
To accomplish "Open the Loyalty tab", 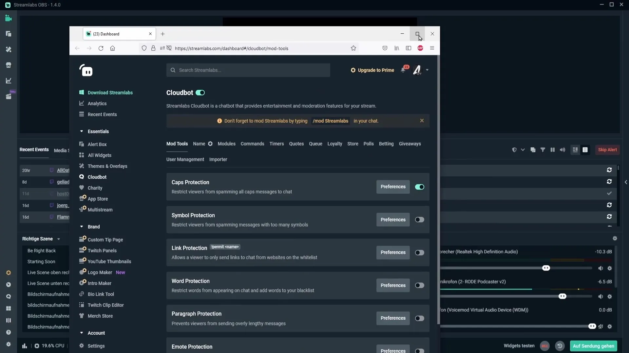I will tap(334, 144).
